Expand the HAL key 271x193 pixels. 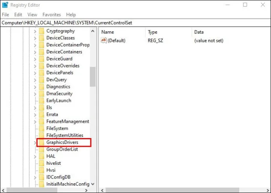click(x=35, y=157)
